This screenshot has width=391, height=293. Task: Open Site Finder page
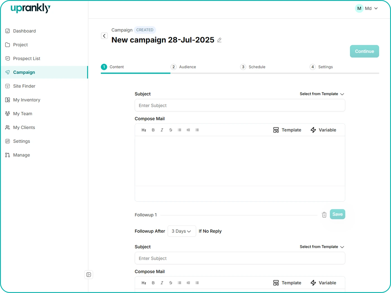click(44, 86)
